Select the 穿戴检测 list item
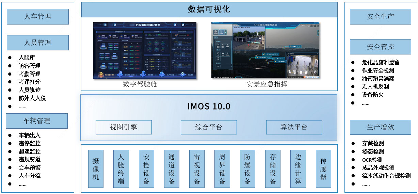The width and height of the screenshot is (418, 194). (373, 144)
